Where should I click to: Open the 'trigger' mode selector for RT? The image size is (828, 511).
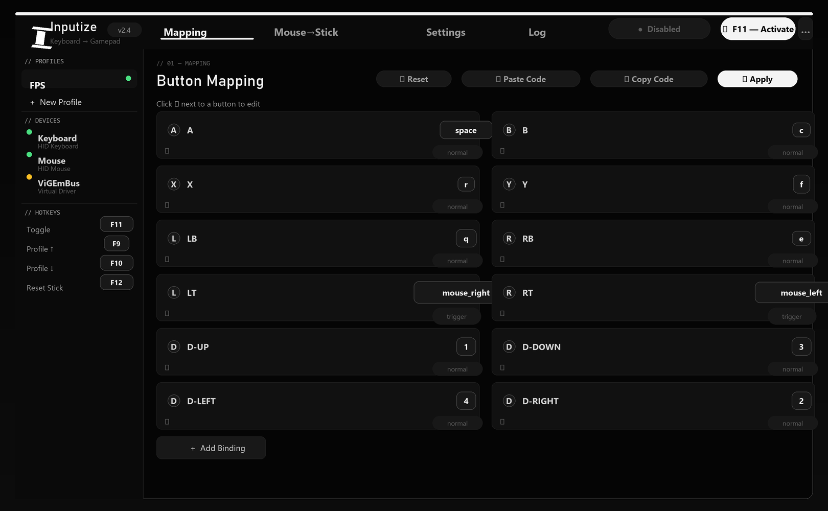coord(792,317)
